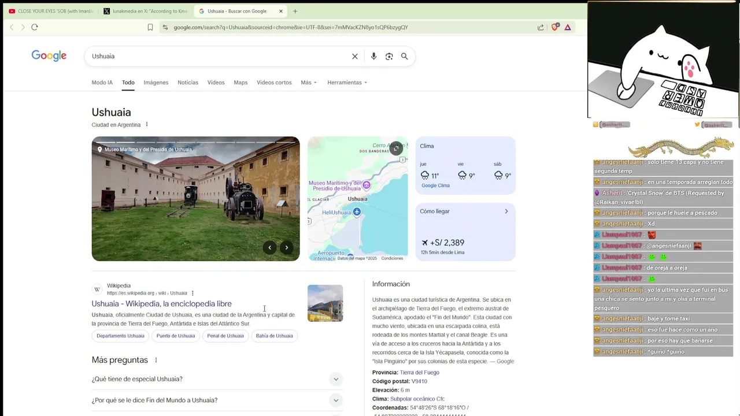Select the Noticias search tab

188,83
